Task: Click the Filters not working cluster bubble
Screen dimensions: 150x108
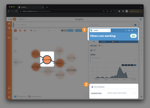Action: coord(47,60)
